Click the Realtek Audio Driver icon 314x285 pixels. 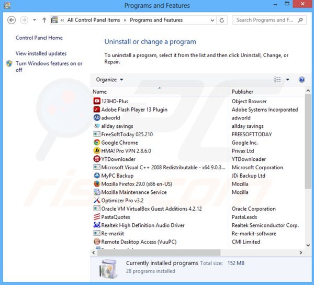click(97, 225)
